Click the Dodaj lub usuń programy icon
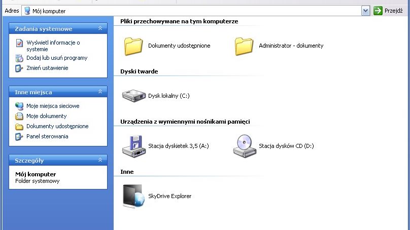This screenshot has height=230, width=410. (x=19, y=58)
